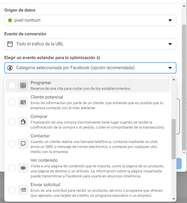Pick the Cliente potencial option
The height and width of the screenshot is (203, 187).
tap(88, 102)
